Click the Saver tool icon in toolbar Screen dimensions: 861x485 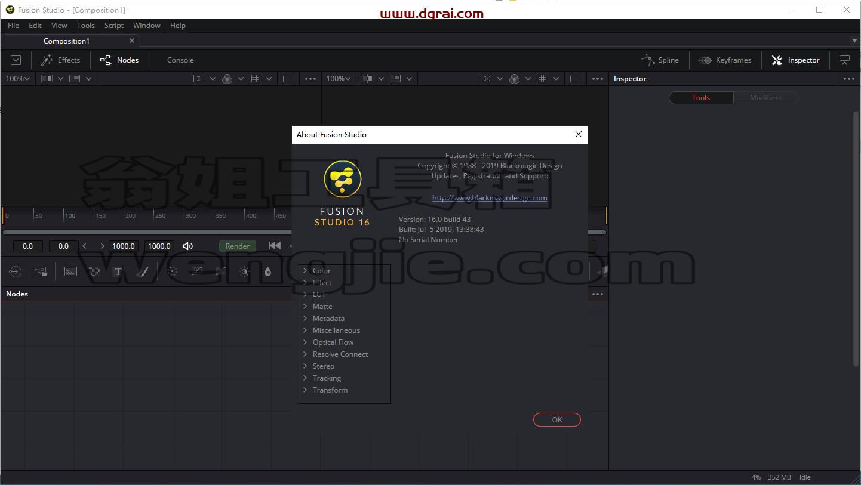(x=40, y=271)
